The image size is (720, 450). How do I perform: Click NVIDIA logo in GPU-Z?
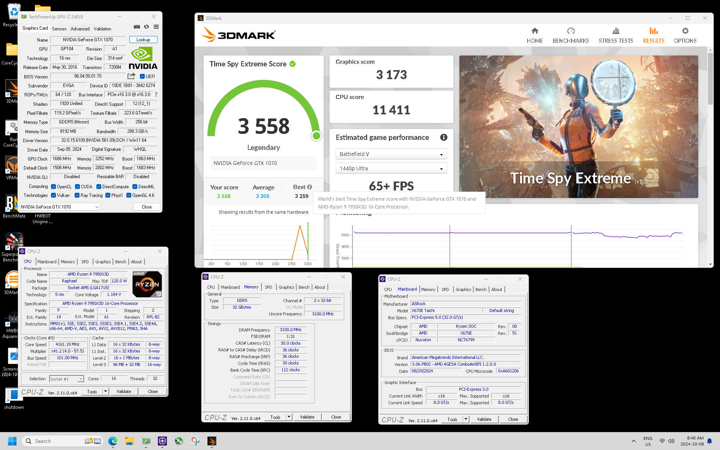[x=143, y=58]
